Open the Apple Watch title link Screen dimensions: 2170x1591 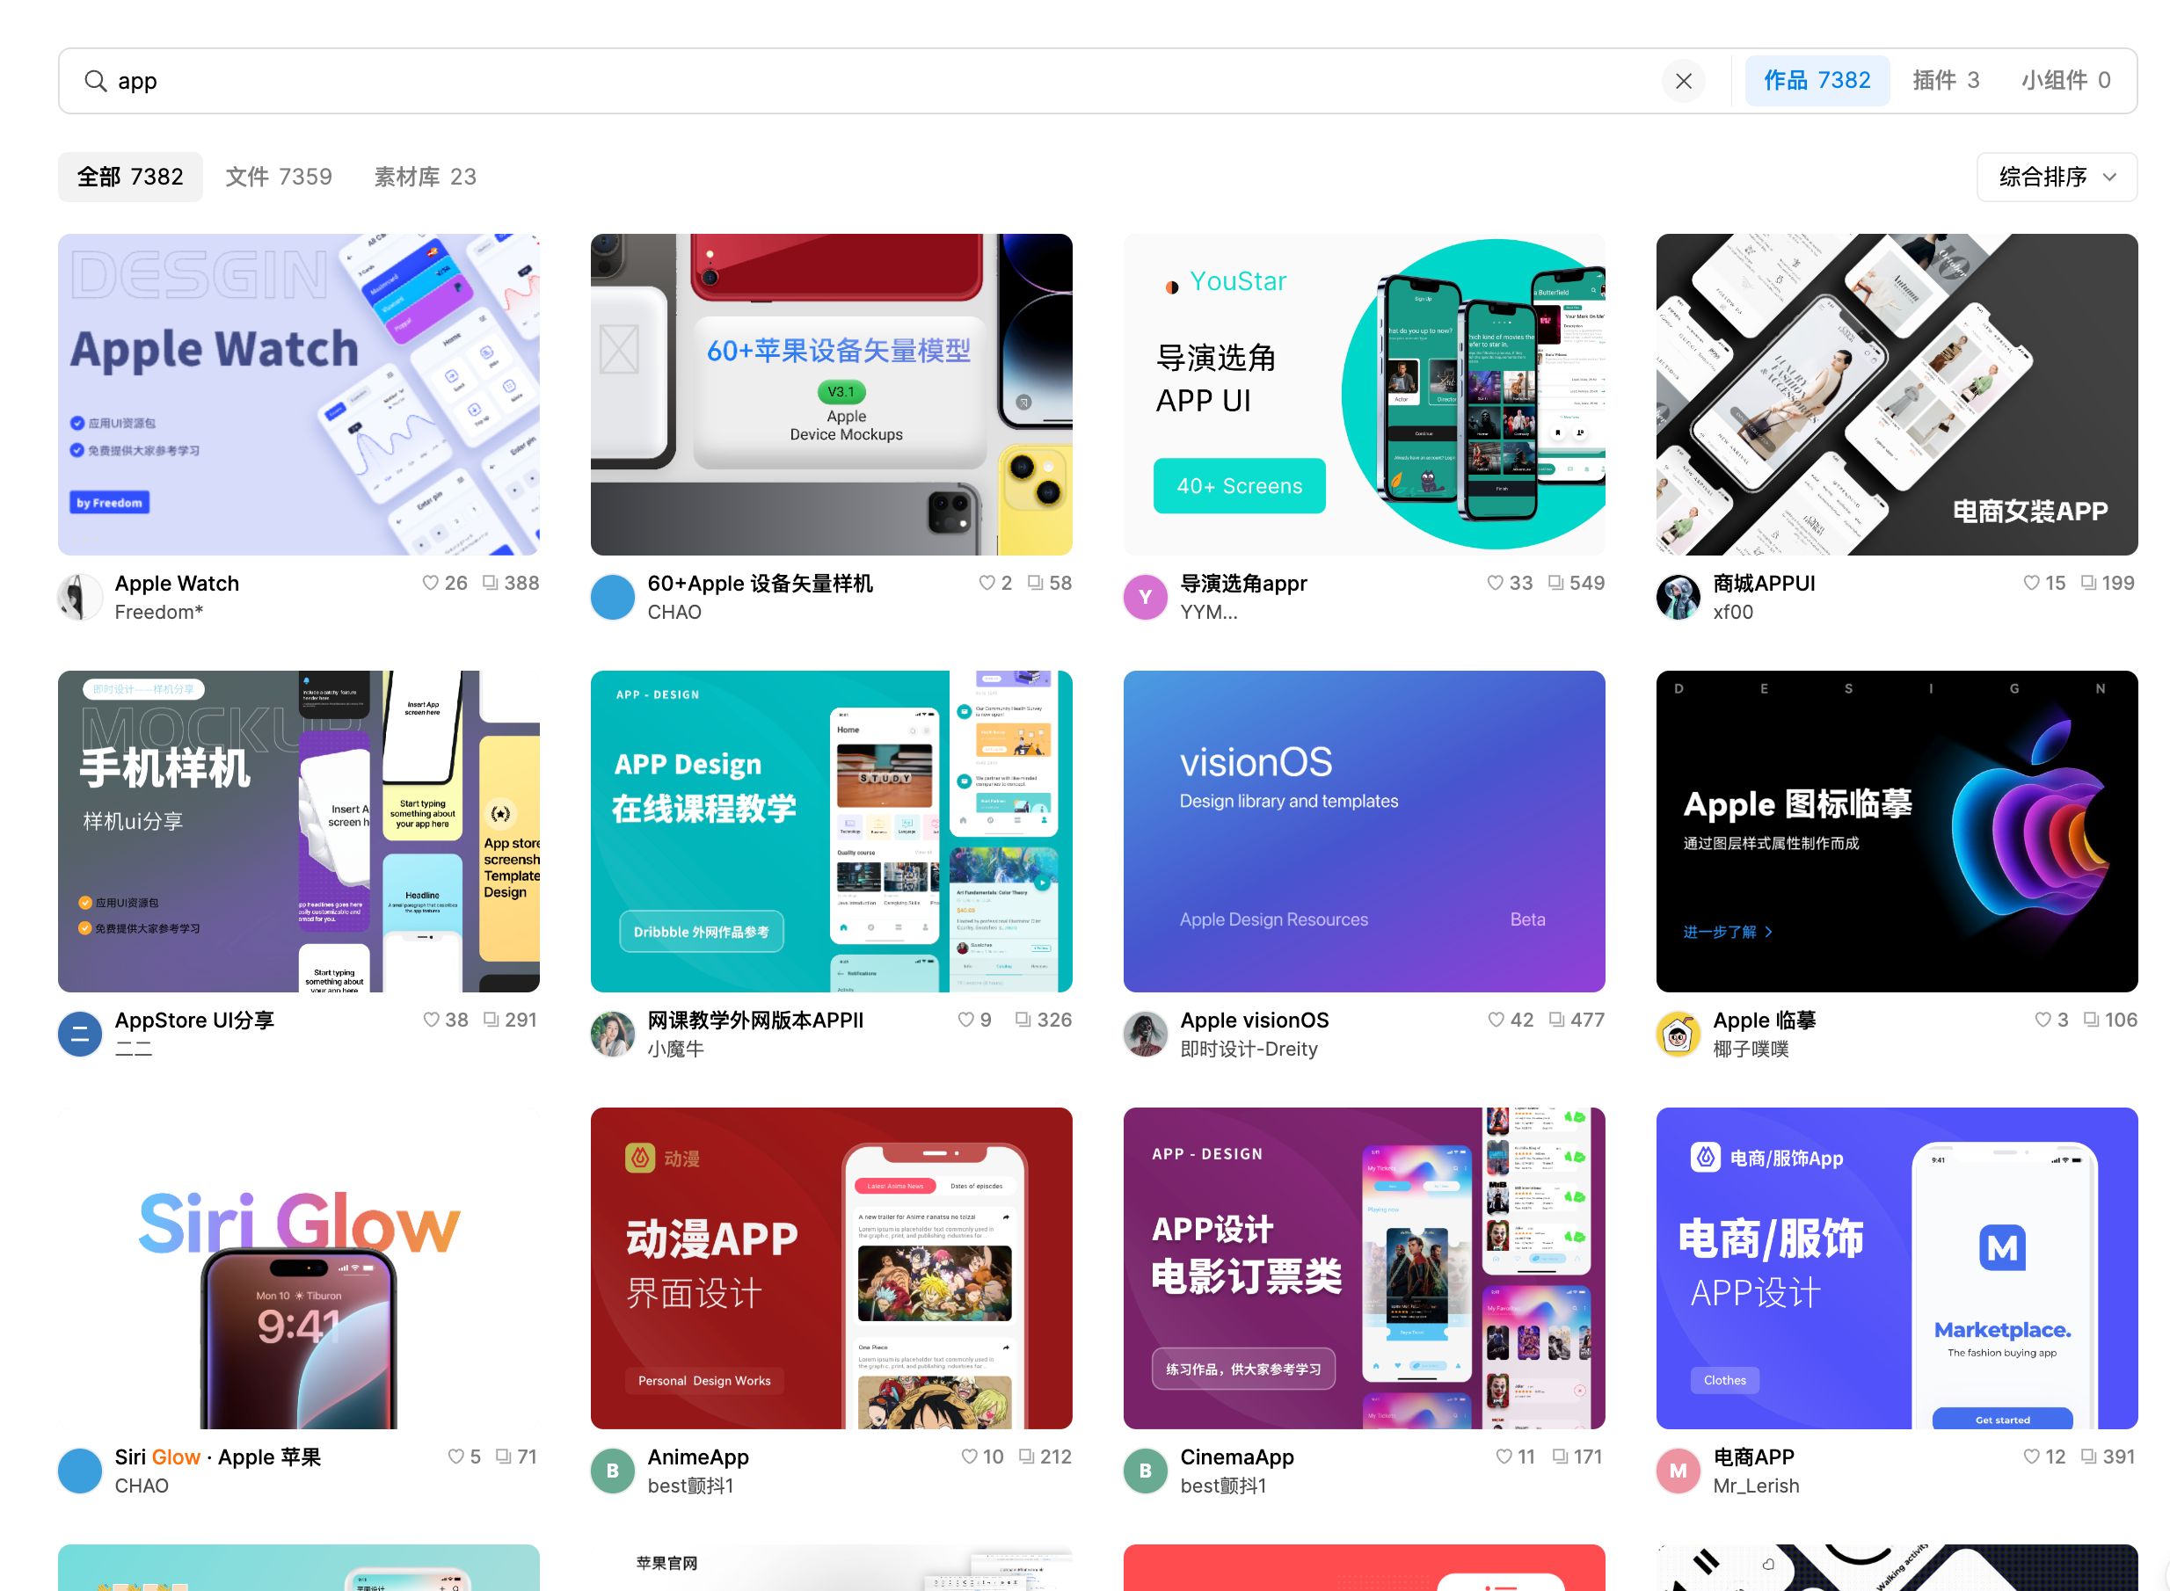pos(178,583)
